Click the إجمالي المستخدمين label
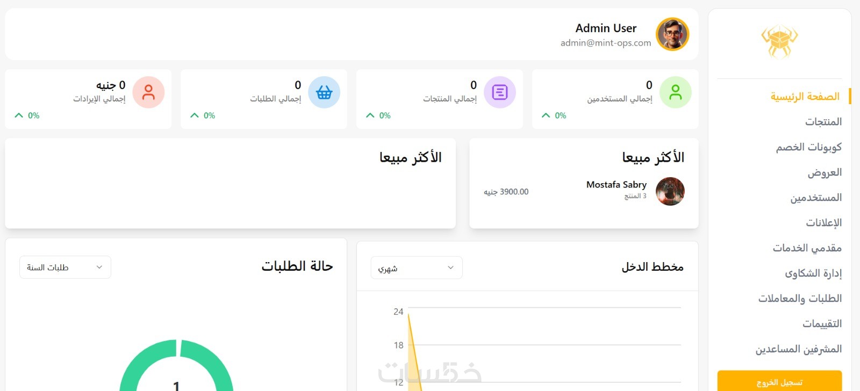 coord(619,99)
